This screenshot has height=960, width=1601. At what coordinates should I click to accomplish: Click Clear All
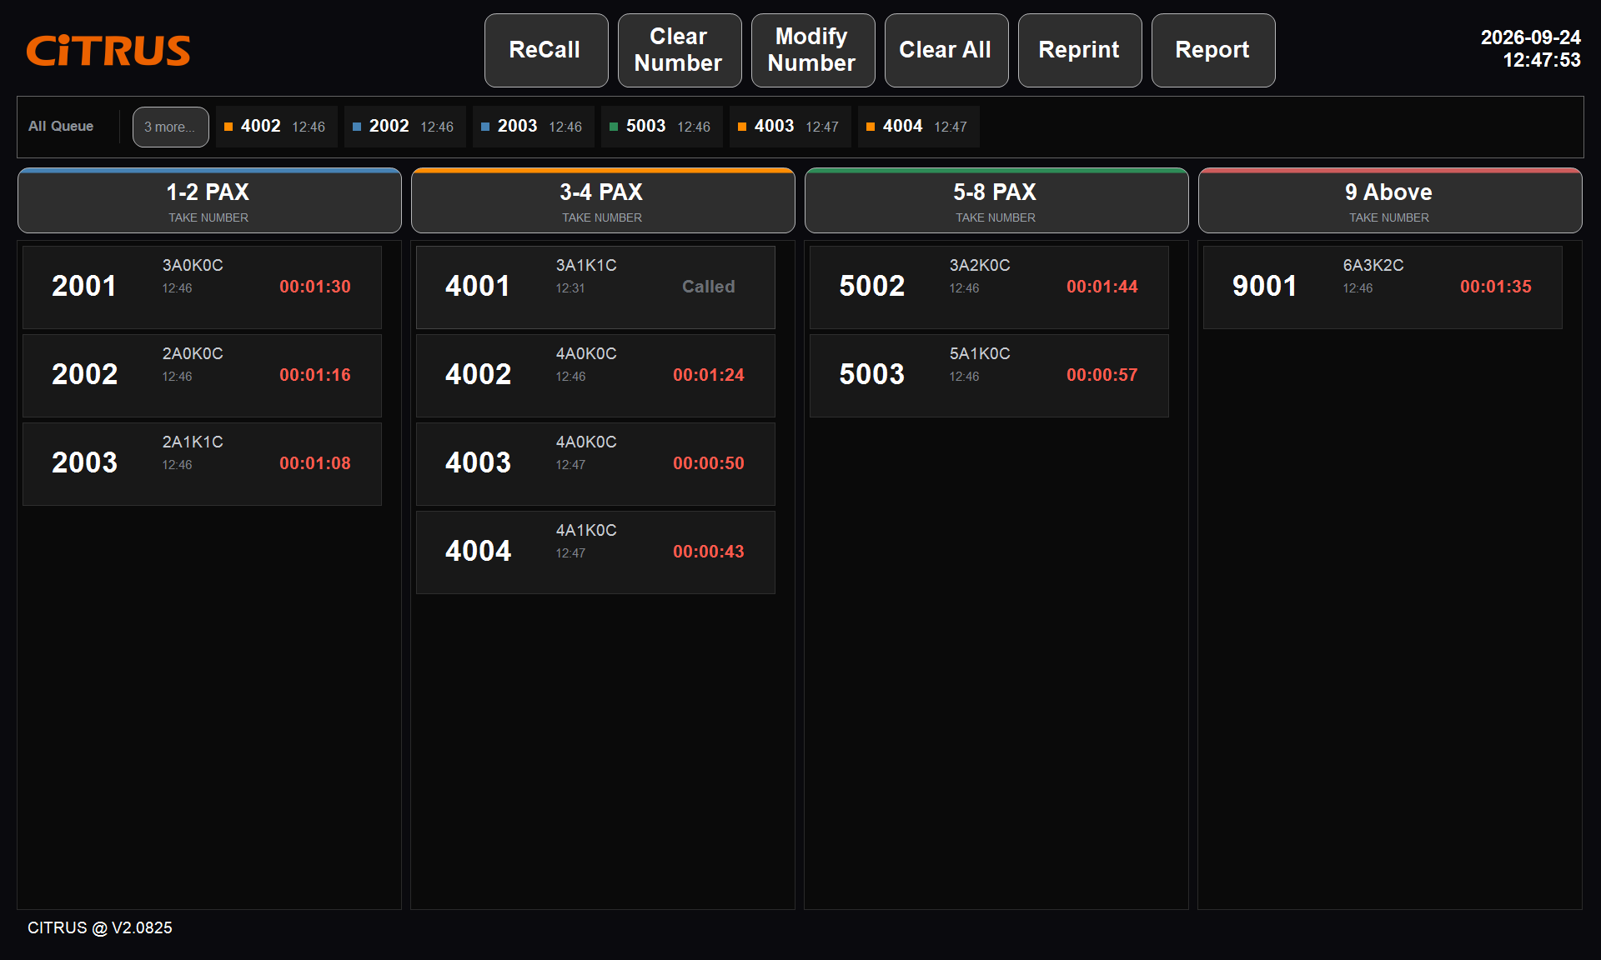(946, 50)
